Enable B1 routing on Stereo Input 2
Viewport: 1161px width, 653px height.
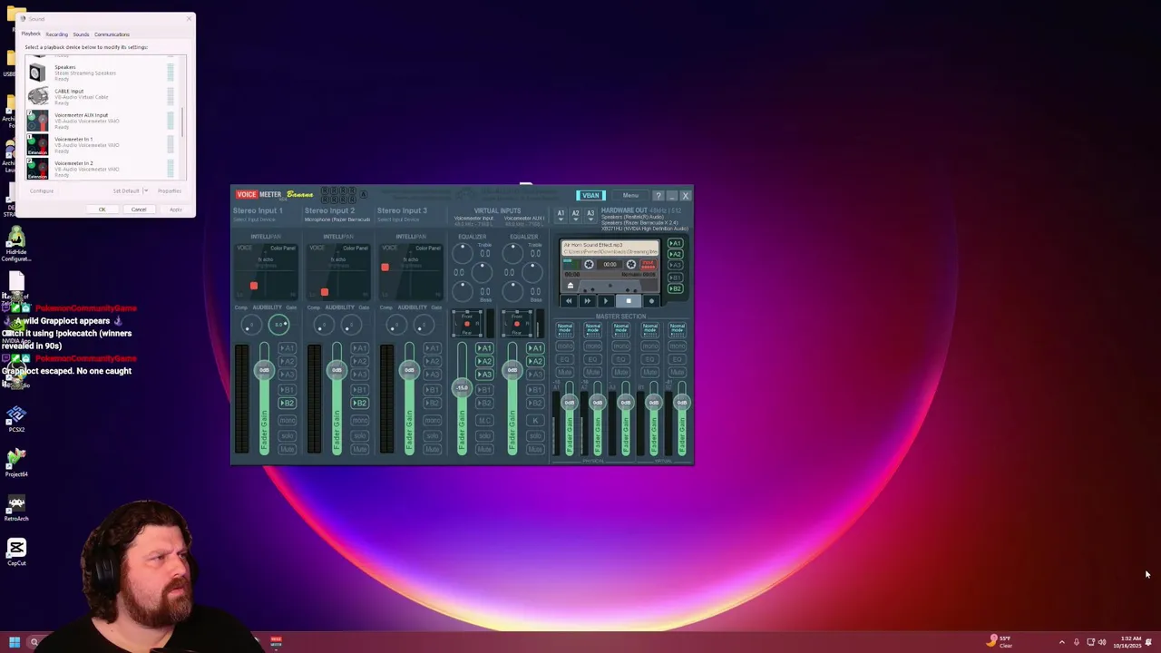click(359, 389)
